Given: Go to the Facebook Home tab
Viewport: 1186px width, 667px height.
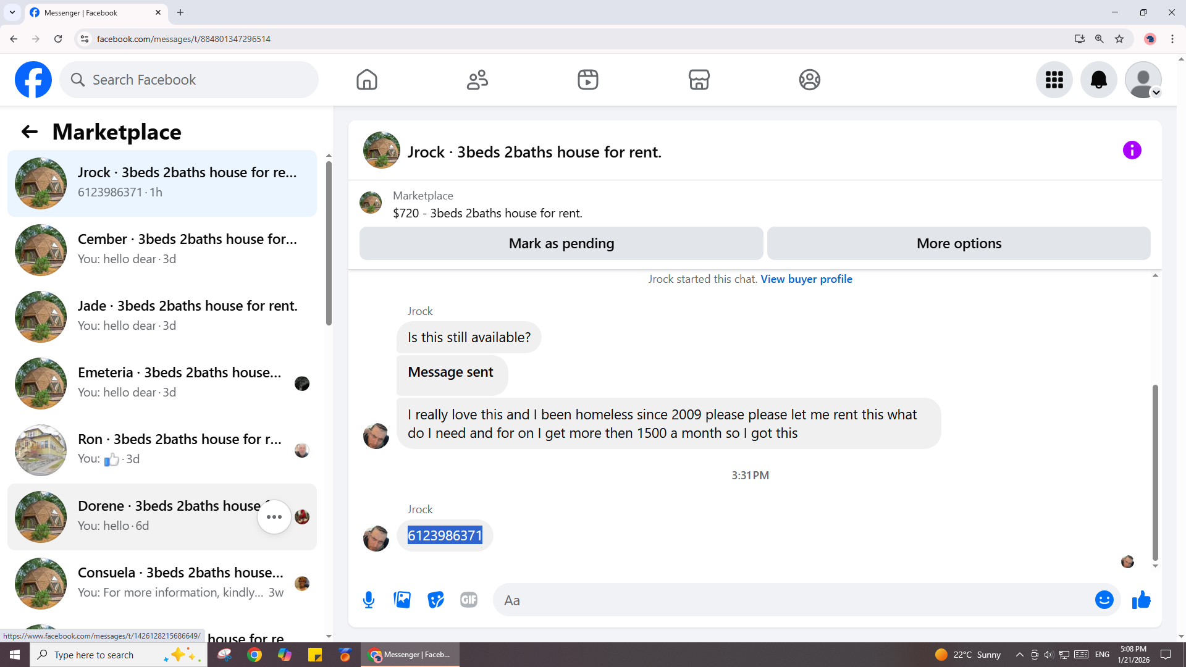Looking at the screenshot, I should pyautogui.click(x=366, y=80).
